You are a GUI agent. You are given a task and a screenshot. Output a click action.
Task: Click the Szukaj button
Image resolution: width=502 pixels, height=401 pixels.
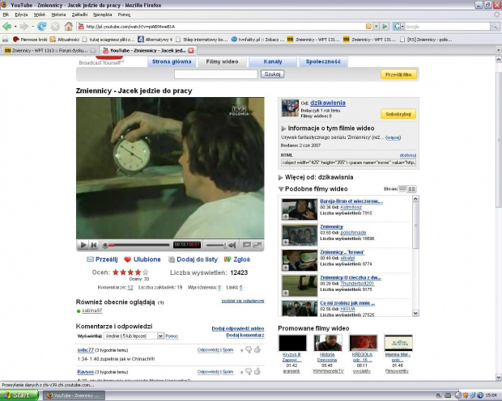click(272, 74)
